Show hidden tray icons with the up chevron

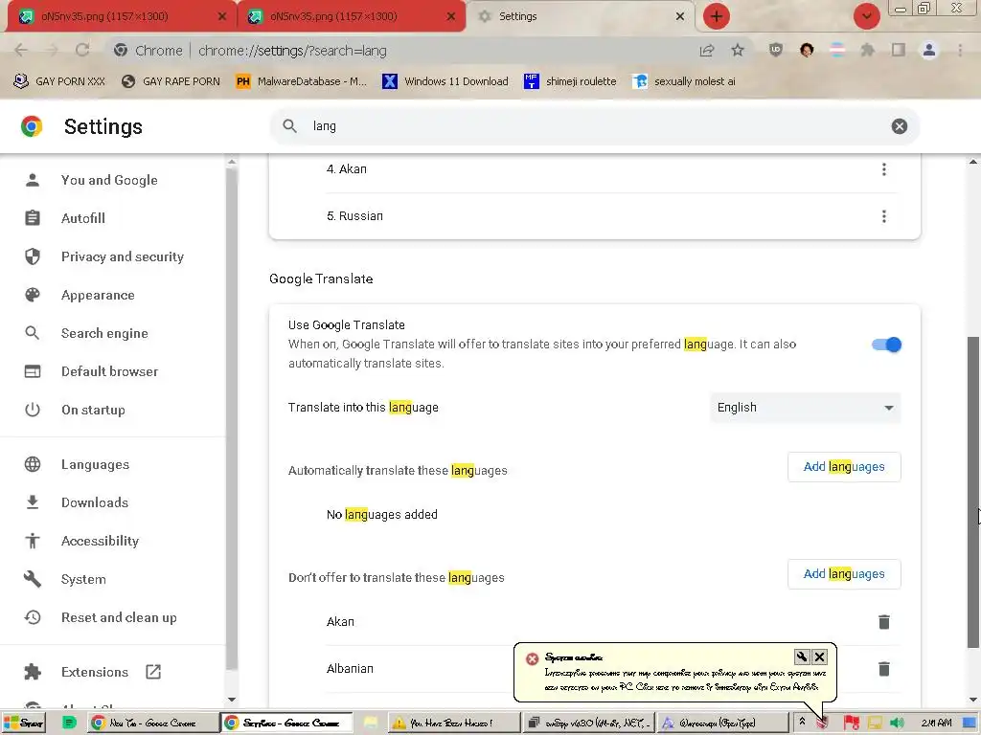802,722
